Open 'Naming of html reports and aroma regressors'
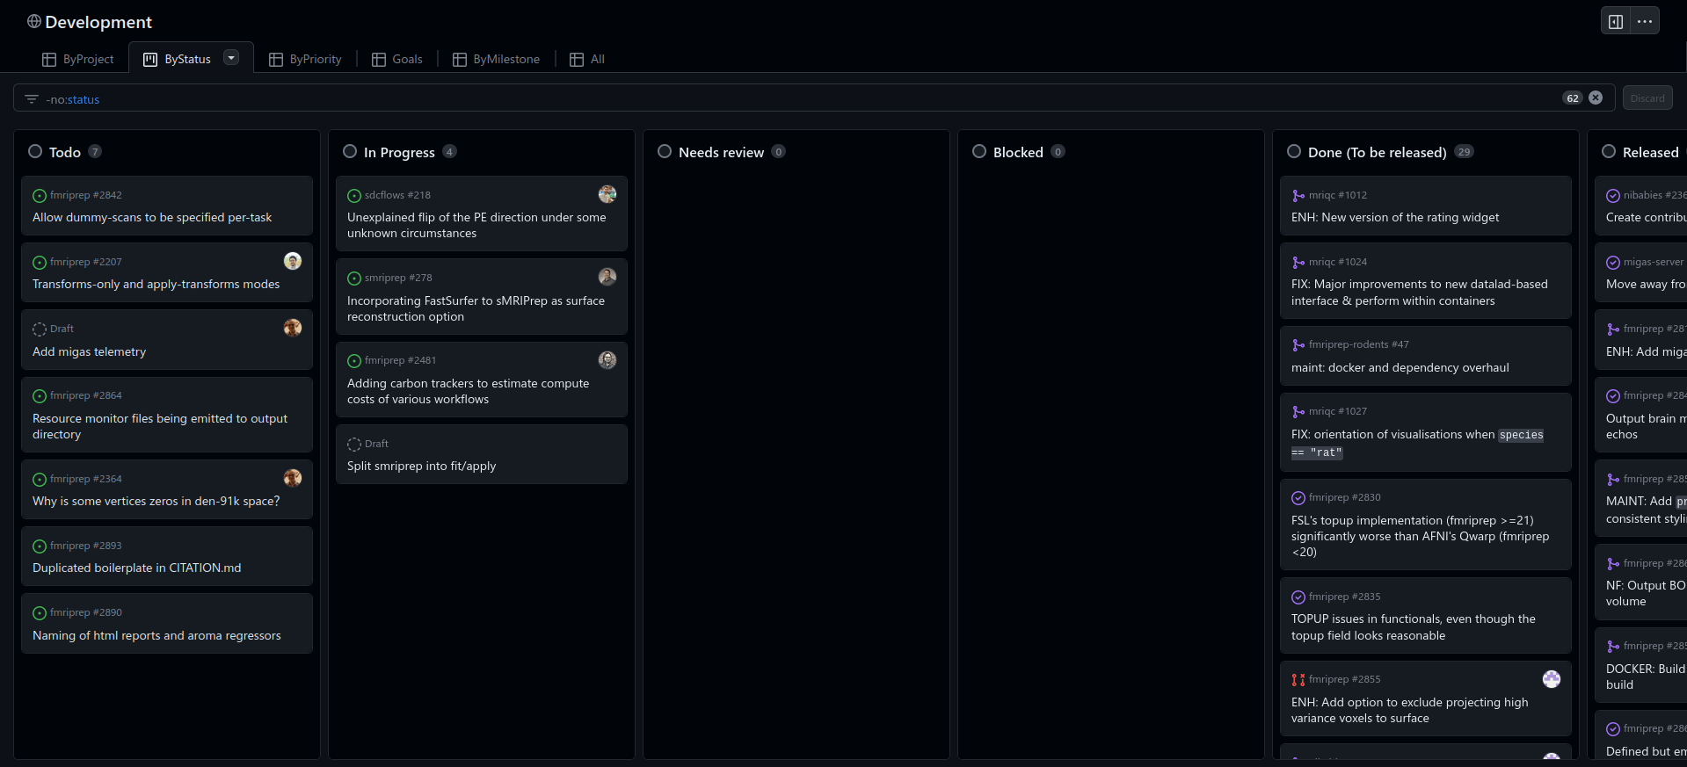This screenshot has width=1687, height=767. 156,635
